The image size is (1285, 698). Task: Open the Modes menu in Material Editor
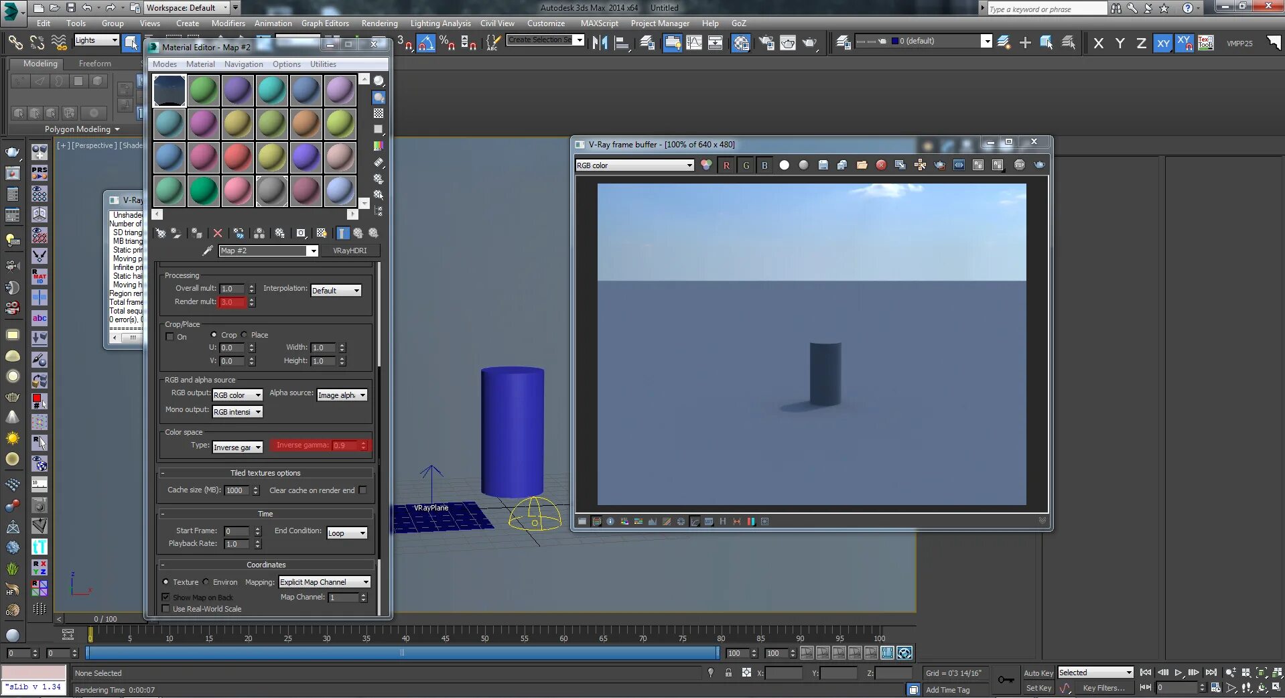pos(165,64)
